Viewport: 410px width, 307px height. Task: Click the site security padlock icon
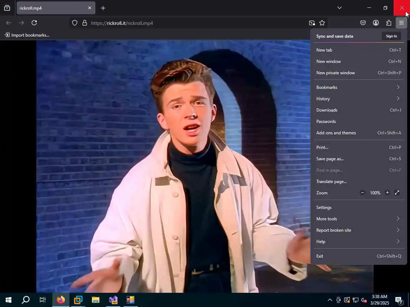click(x=85, y=23)
